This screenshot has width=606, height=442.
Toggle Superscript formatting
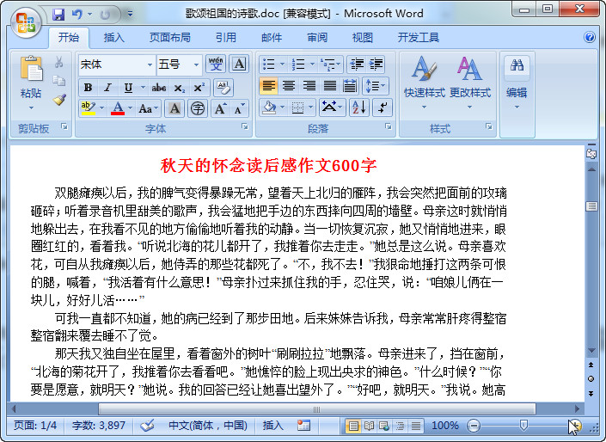(x=199, y=88)
